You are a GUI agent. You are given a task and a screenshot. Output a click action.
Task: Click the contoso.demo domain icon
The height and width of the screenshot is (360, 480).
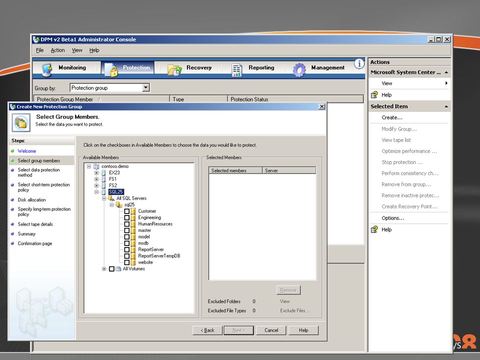point(96,166)
